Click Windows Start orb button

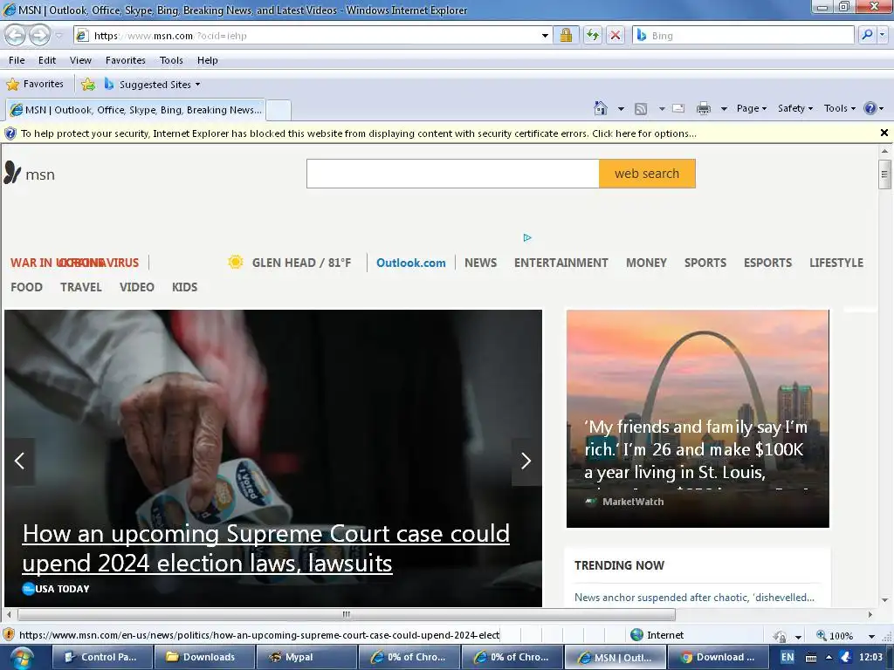tap(22, 658)
